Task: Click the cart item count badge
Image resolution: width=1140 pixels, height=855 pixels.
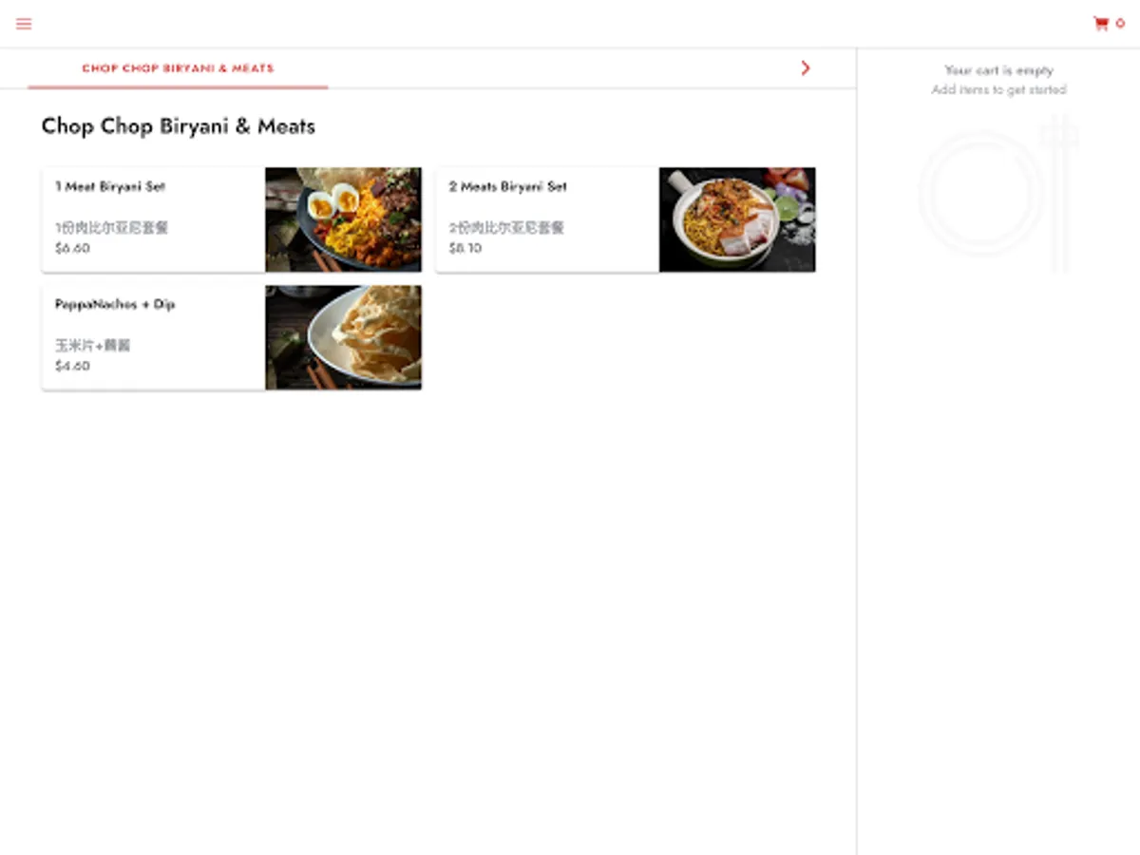Action: [x=1120, y=24]
